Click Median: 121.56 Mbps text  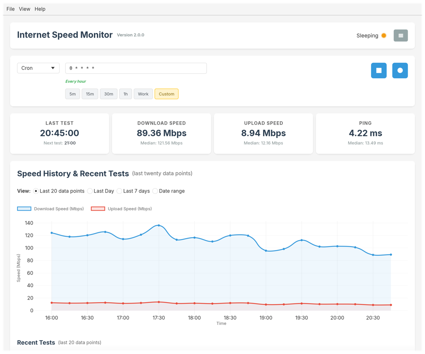(162, 143)
